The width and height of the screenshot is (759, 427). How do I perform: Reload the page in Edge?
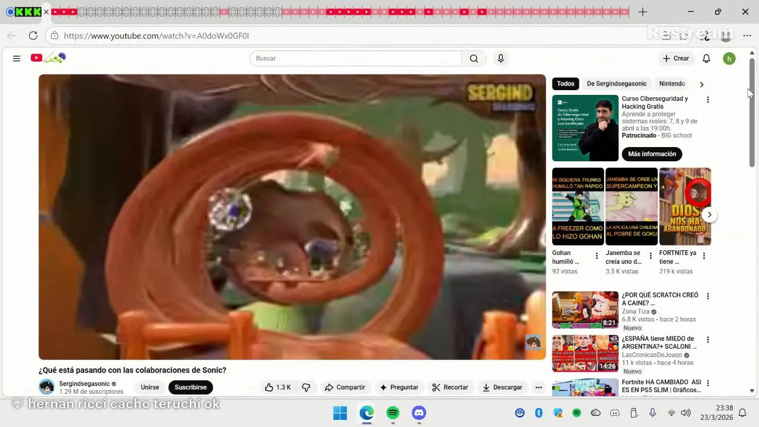click(33, 36)
